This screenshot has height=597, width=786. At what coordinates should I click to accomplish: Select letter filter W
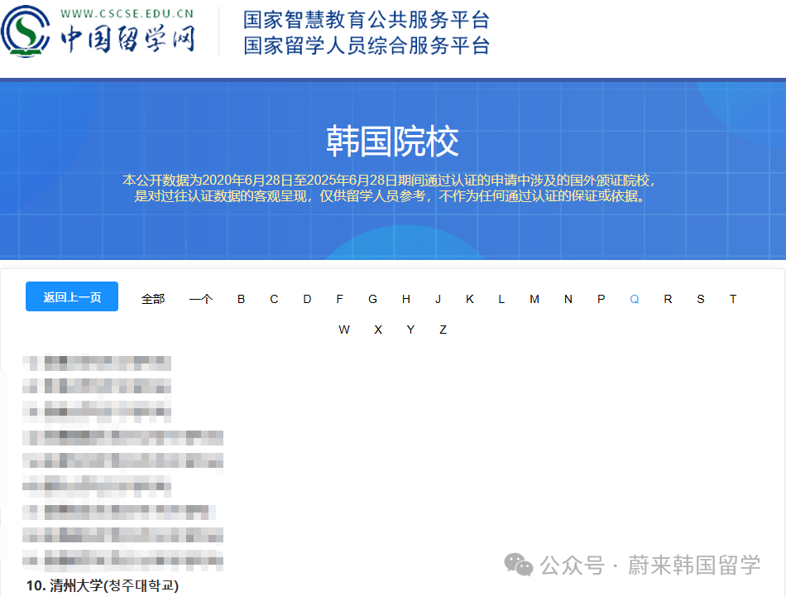[x=345, y=329]
